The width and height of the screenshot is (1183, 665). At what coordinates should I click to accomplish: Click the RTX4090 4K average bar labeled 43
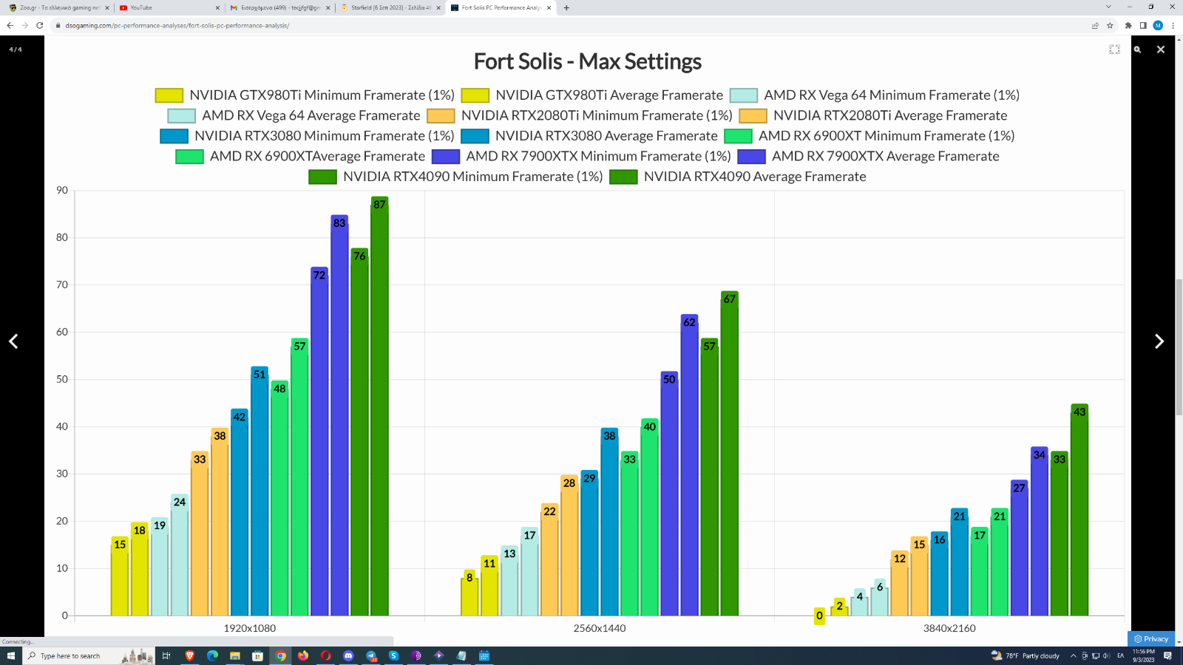(x=1079, y=510)
